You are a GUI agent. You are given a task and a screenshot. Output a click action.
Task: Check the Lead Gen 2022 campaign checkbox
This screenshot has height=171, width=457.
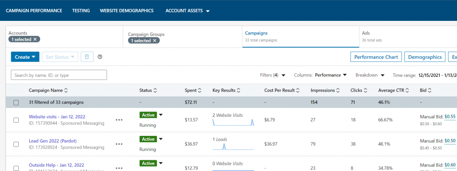[x=16, y=144]
